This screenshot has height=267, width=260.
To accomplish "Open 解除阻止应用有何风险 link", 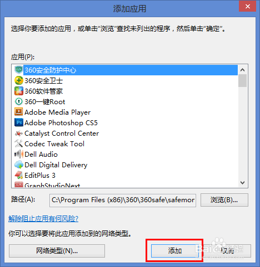I will [x=43, y=219].
